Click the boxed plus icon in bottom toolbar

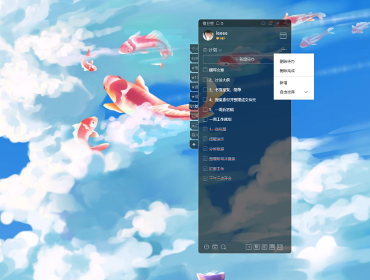[248, 247]
